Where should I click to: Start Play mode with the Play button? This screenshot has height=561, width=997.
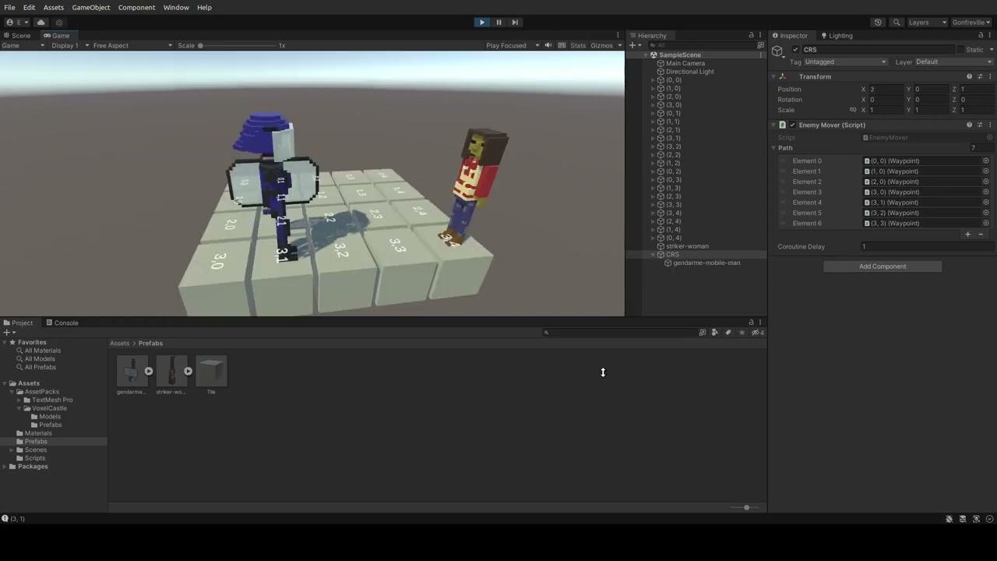tap(482, 23)
